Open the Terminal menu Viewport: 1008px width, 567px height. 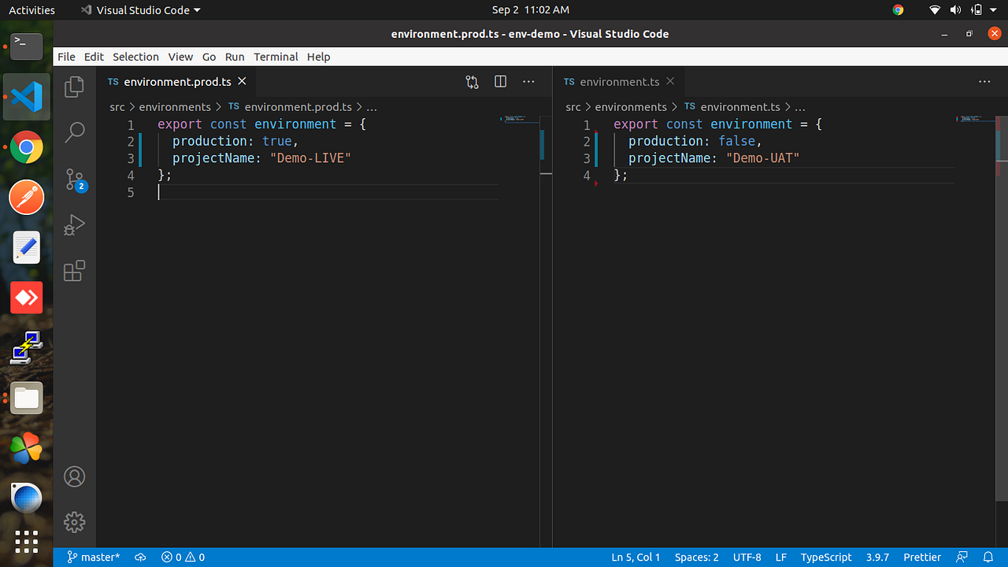pyautogui.click(x=276, y=57)
